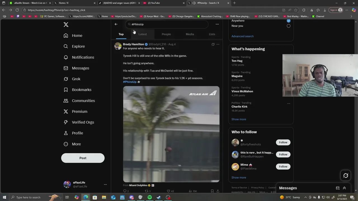Open the Advanced search link
The width and height of the screenshot is (358, 201).
point(242,36)
